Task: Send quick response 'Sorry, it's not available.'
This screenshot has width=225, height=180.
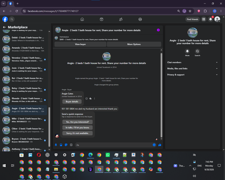Action: click(x=77, y=133)
